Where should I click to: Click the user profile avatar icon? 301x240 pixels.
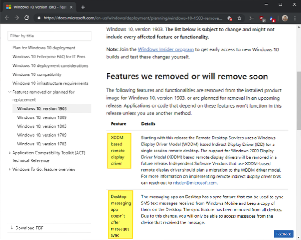point(285,18)
